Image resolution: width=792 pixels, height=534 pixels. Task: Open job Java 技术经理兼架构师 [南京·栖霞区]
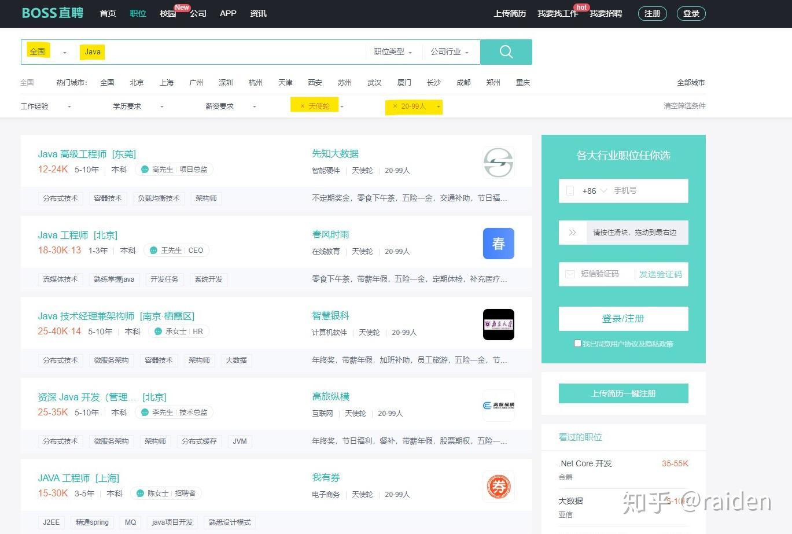(x=116, y=316)
